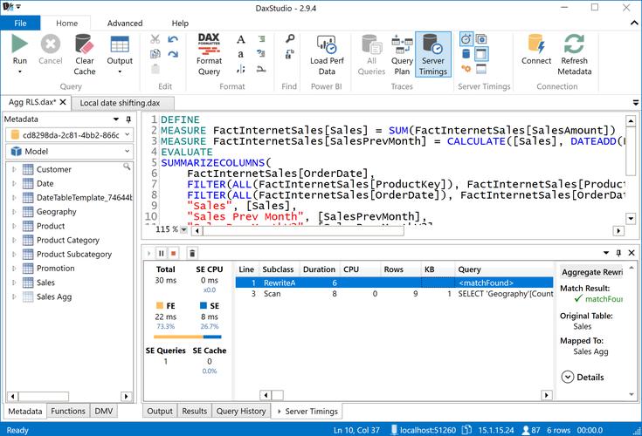Expand Details in Aggregate Rewrite panel
642x436 pixels.
coord(583,377)
